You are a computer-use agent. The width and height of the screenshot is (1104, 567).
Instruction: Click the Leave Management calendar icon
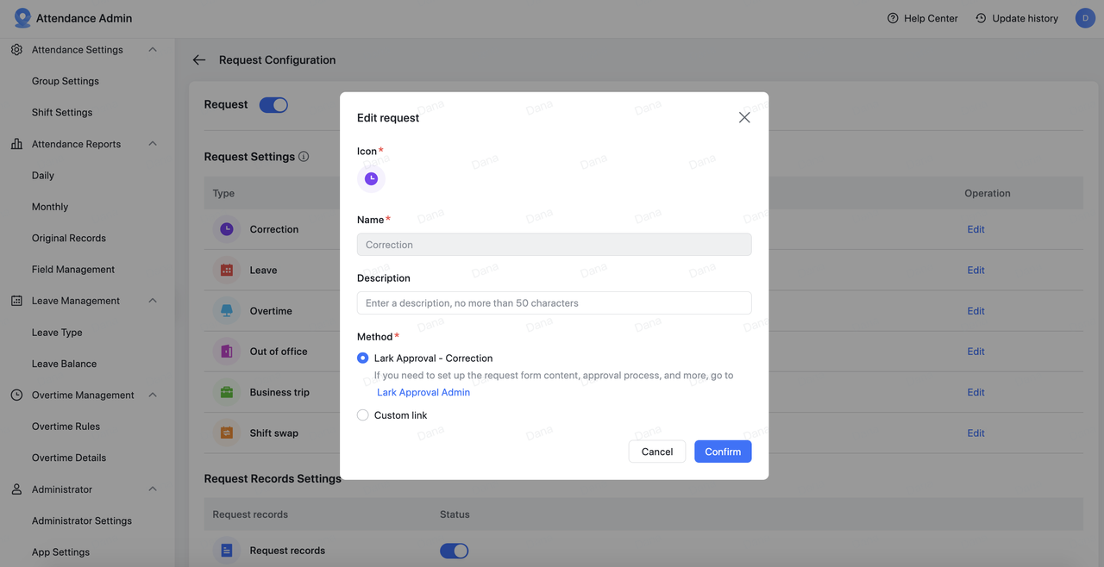pyautogui.click(x=16, y=301)
